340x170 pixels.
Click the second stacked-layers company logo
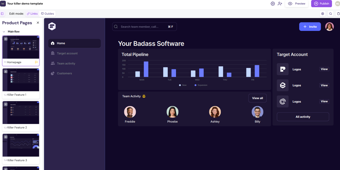(x=283, y=85)
